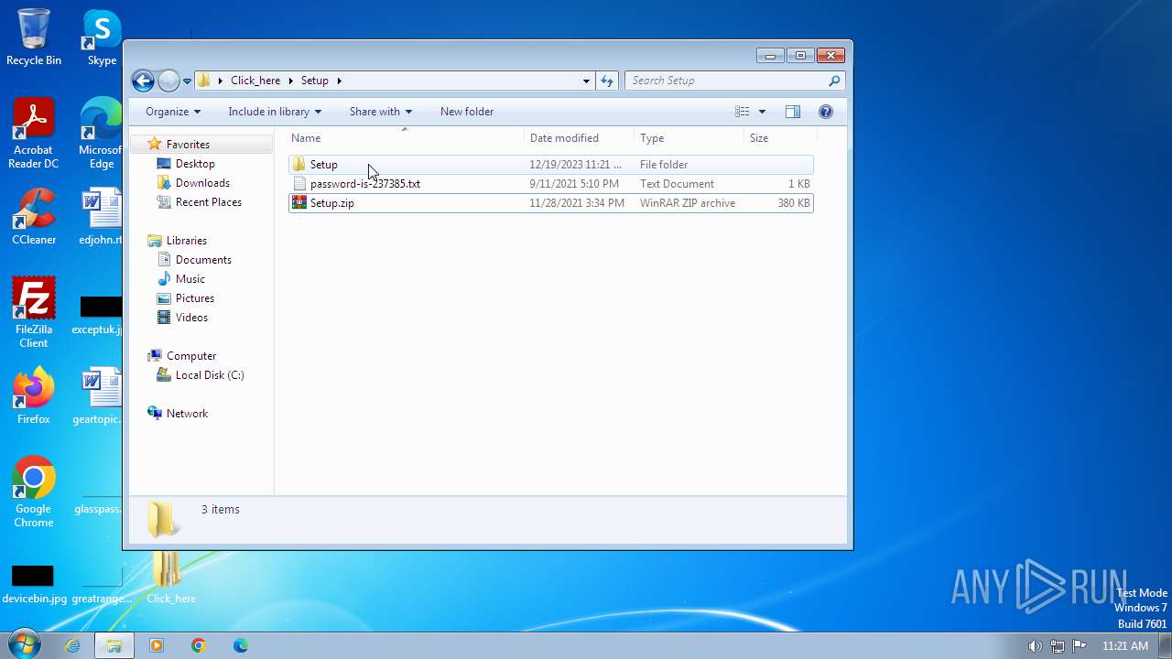Open the Share with menu

(x=380, y=112)
